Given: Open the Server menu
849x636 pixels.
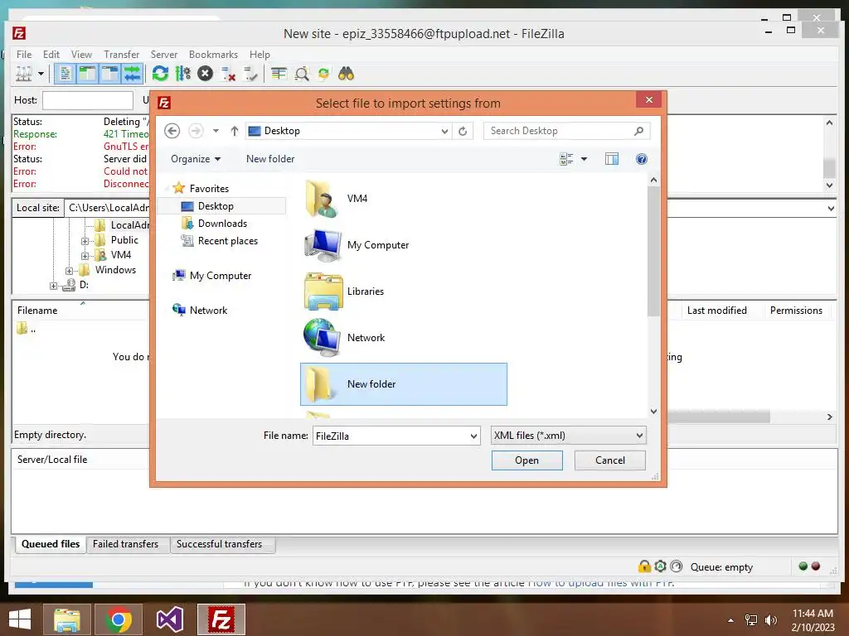Looking at the screenshot, I should click(x=164, y=55).
